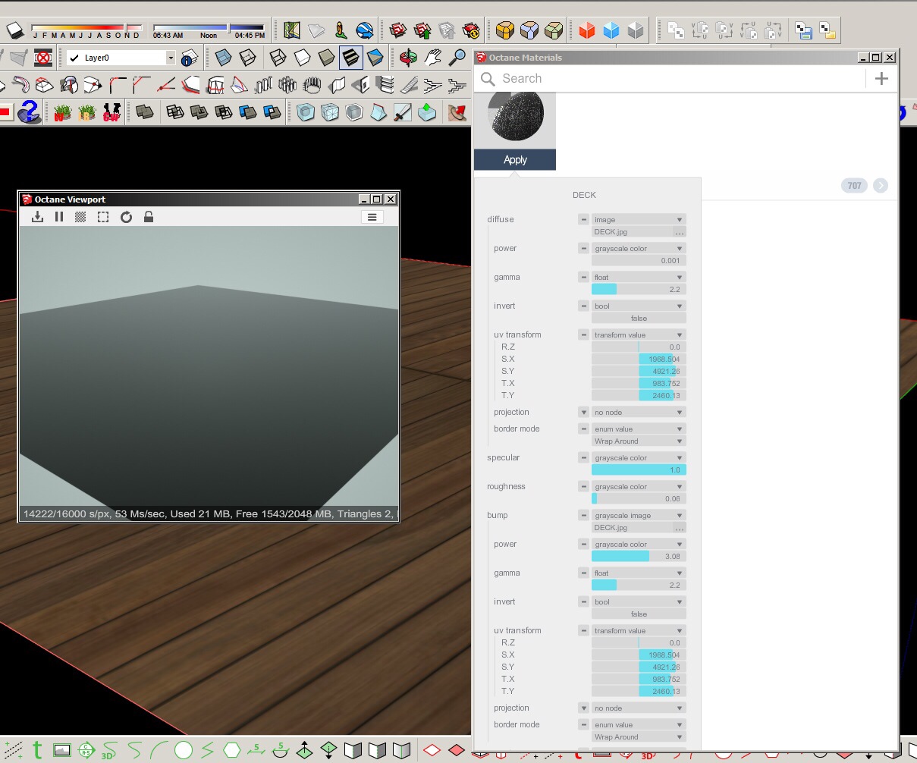Click the refresh render icon in Octane Viewport
The image size is (917, 763).
coord(126,217)
